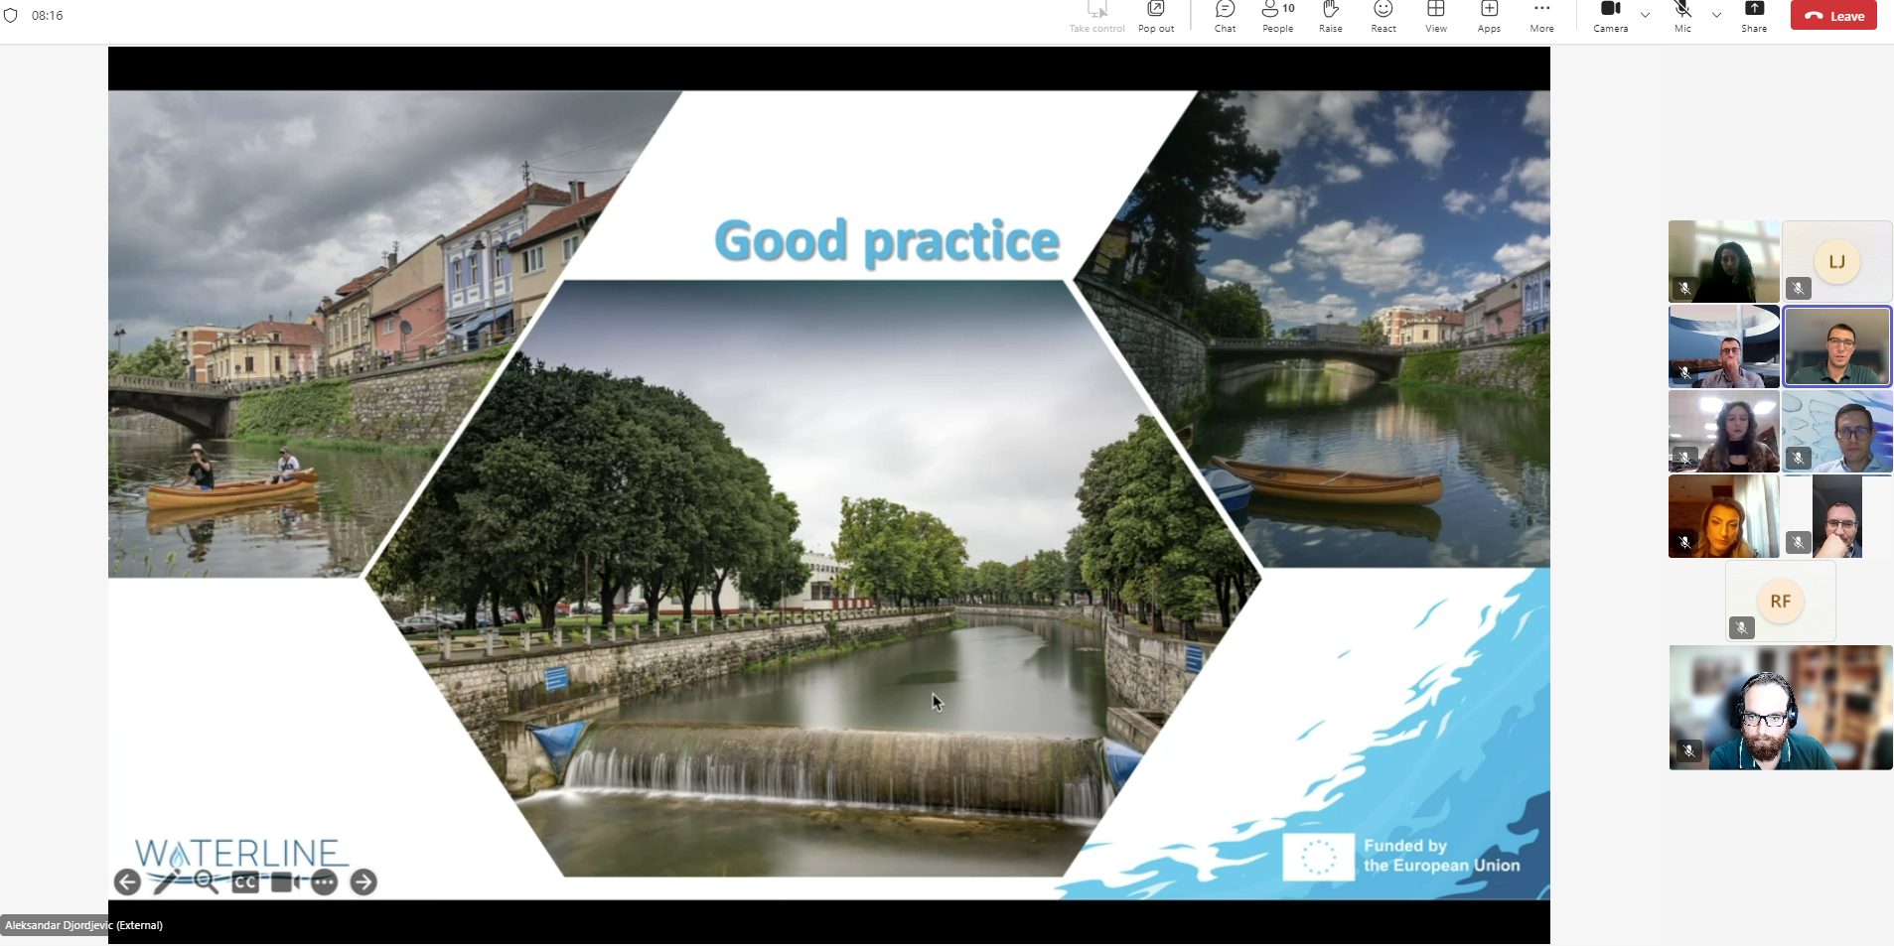
Task: Open the Chat panel
Action: click(x=1225, y=17)
